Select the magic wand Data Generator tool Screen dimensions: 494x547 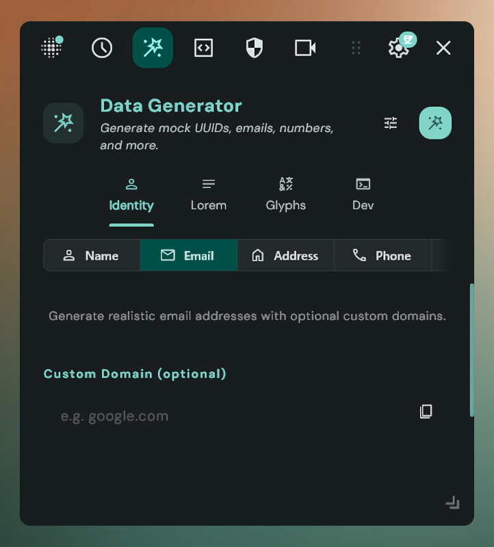pos(153,48)
